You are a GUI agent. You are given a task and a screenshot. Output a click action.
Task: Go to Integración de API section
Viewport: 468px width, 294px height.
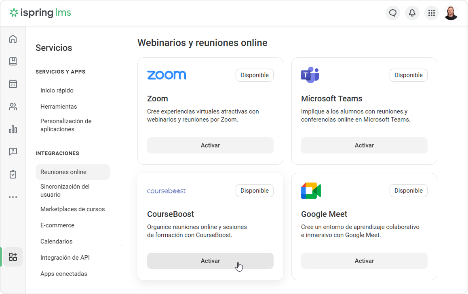(x=65, y=258)
